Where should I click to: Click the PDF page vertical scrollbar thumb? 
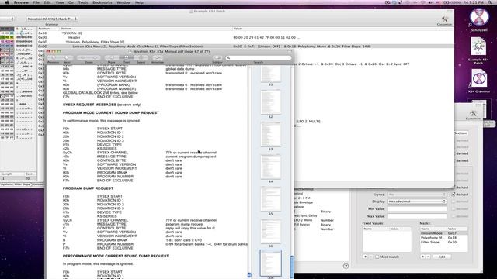249,275
